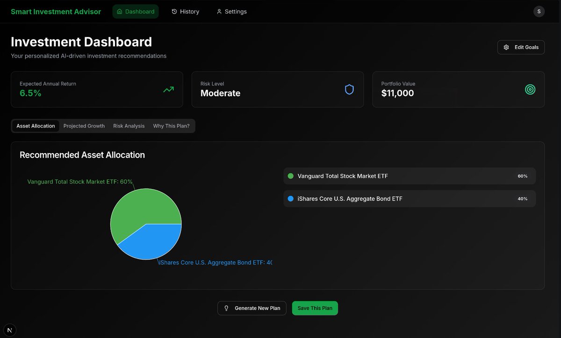Click the Smart Investment Advisor logo text
The image size is (561, 338).
tap(56, 12)
